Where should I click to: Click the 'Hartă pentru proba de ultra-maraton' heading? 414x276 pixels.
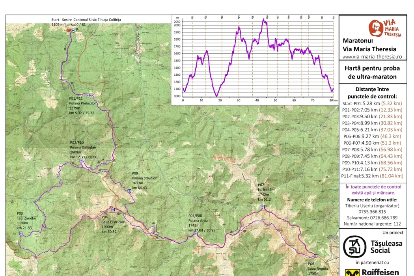click(x=371, y=73)
